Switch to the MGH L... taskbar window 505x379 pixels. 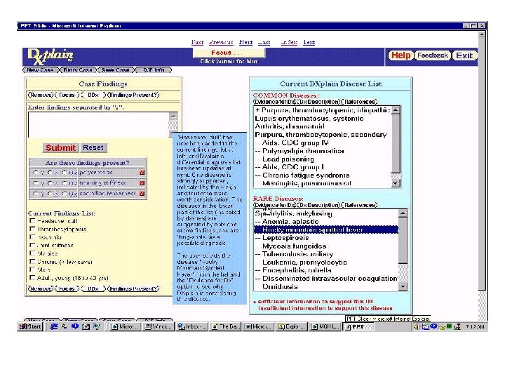pyautogui.click(x=325, y=326)
